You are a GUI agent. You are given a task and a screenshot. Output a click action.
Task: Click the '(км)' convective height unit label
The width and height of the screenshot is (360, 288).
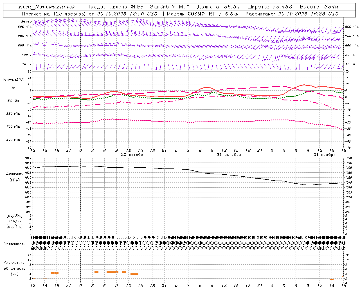tap(14, 274)
